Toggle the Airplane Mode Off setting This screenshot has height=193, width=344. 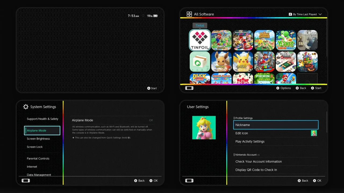point(113,120)
